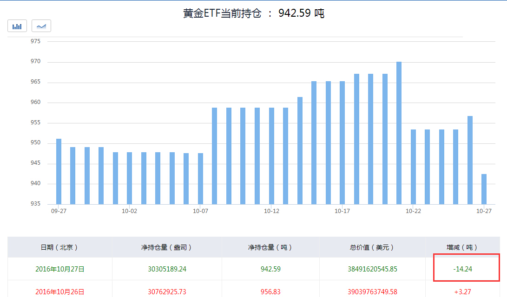
Task: Click the 10-27 x-axis label
Action: (x=484, y=211)
